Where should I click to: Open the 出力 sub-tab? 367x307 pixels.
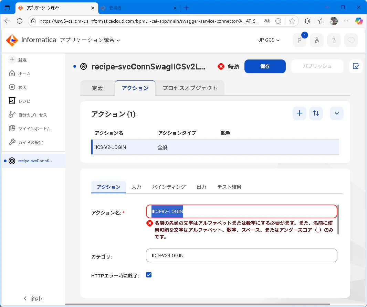point(201,187)
